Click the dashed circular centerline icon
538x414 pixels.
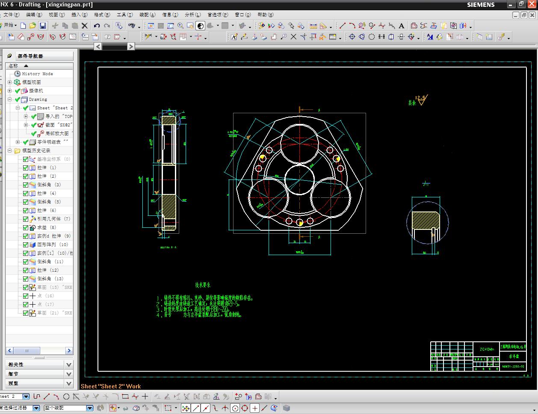372,37
